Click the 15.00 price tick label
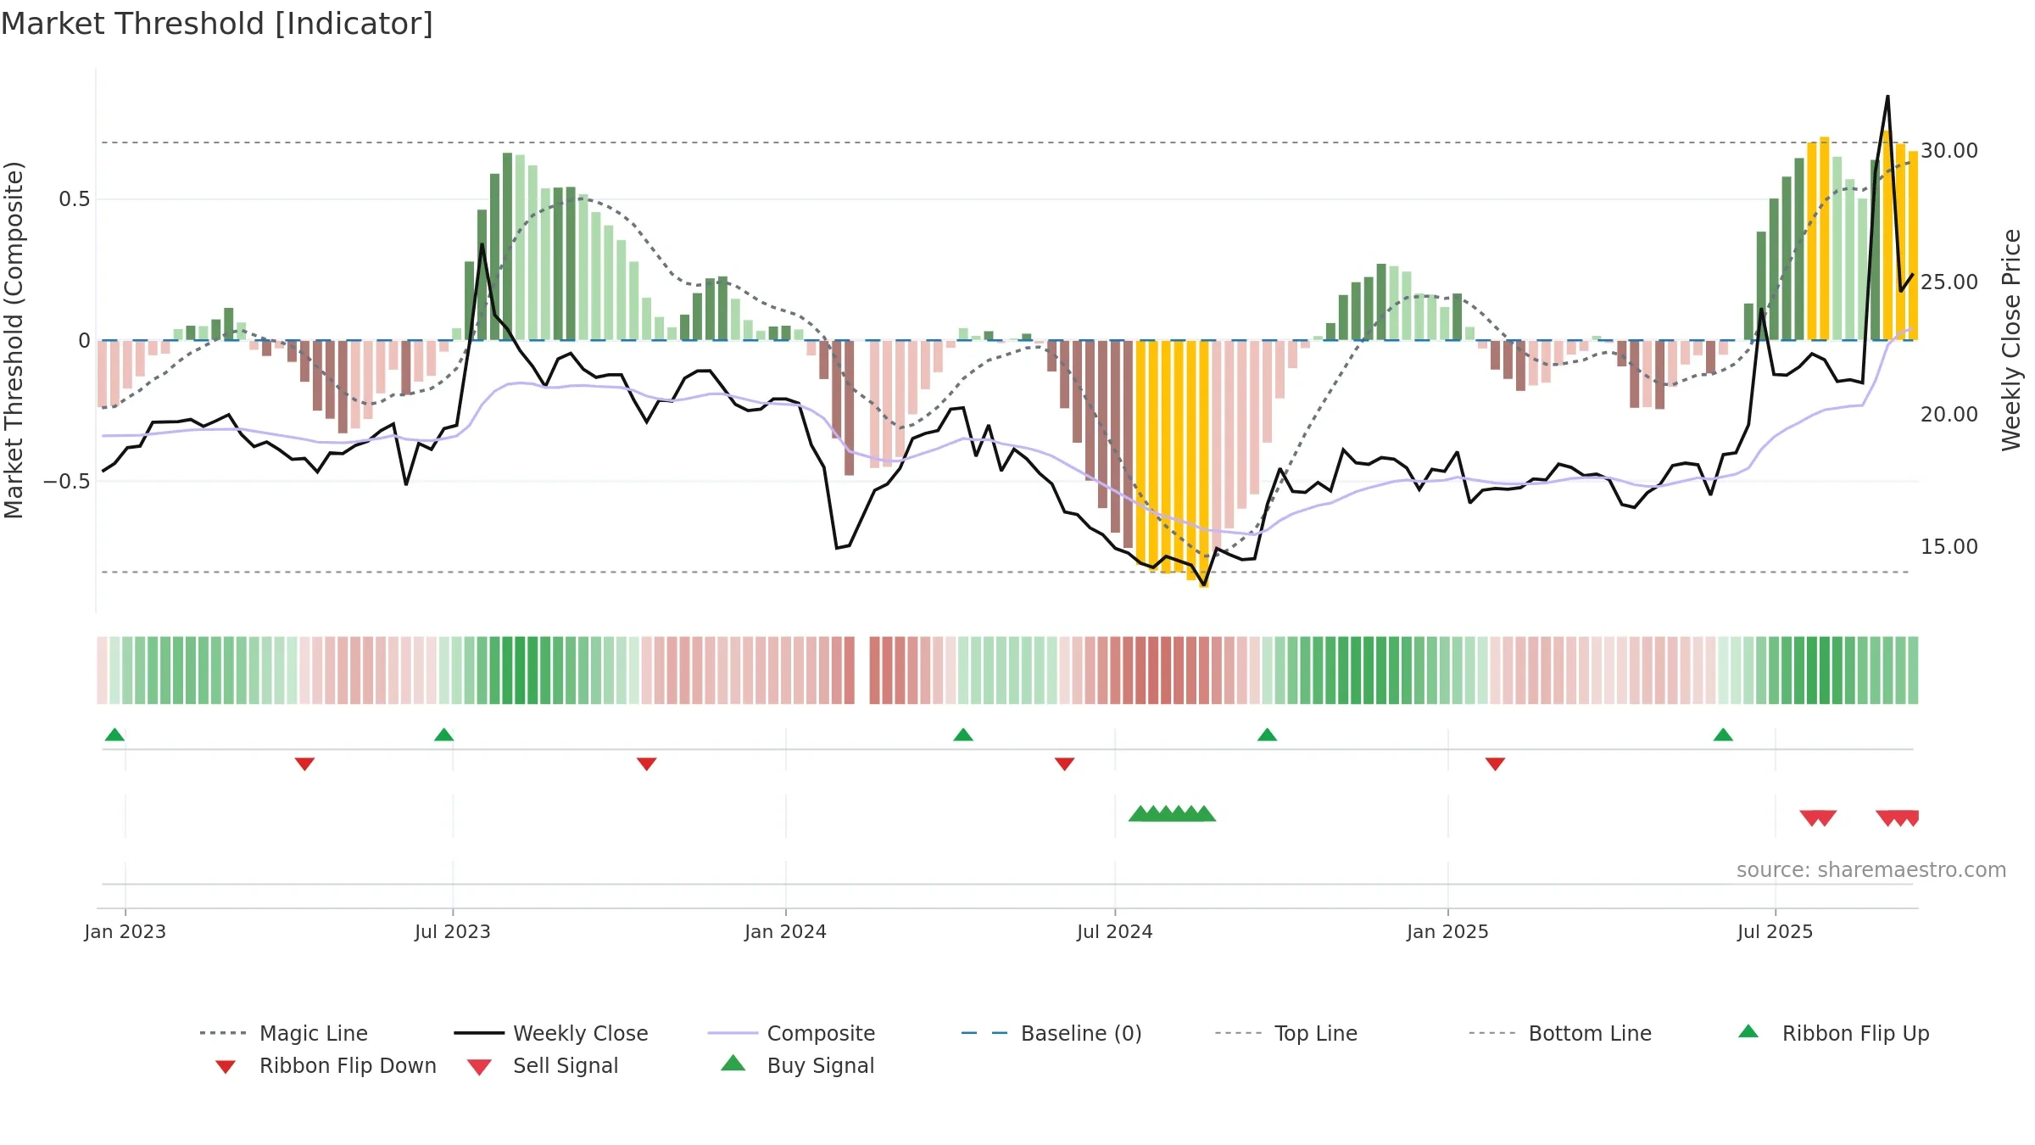 pyautogui.click(x=1949, y=547)
